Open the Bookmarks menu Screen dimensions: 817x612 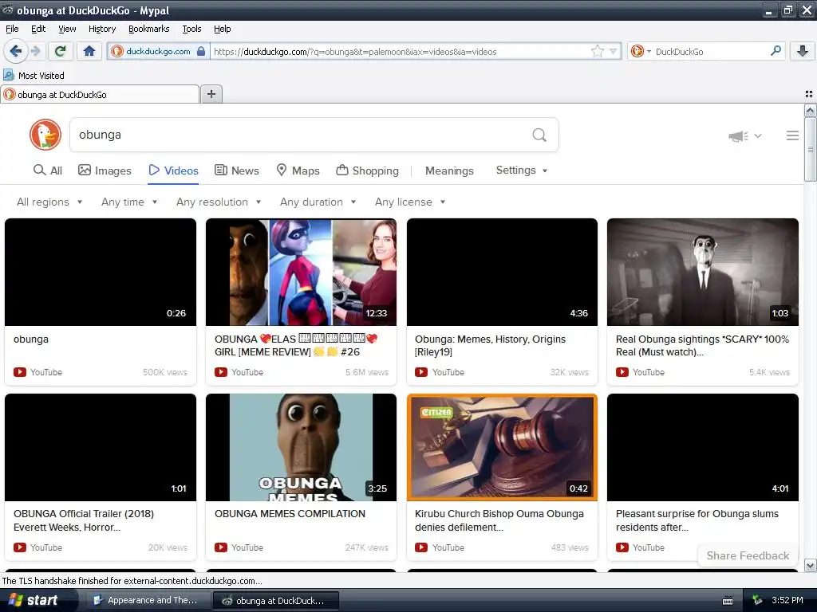point(149,29)
